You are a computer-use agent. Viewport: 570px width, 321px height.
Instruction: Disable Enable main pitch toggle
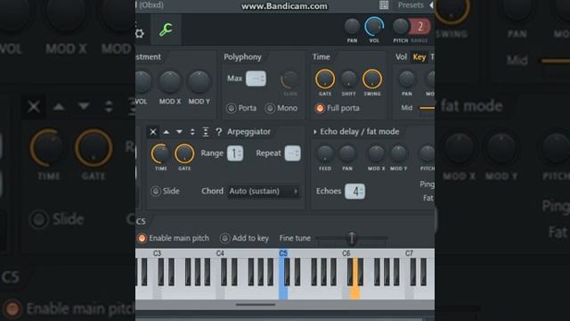pos(142,238)
